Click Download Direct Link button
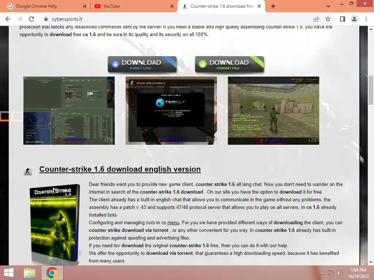The image size is (374, 280). pos(142,64)
